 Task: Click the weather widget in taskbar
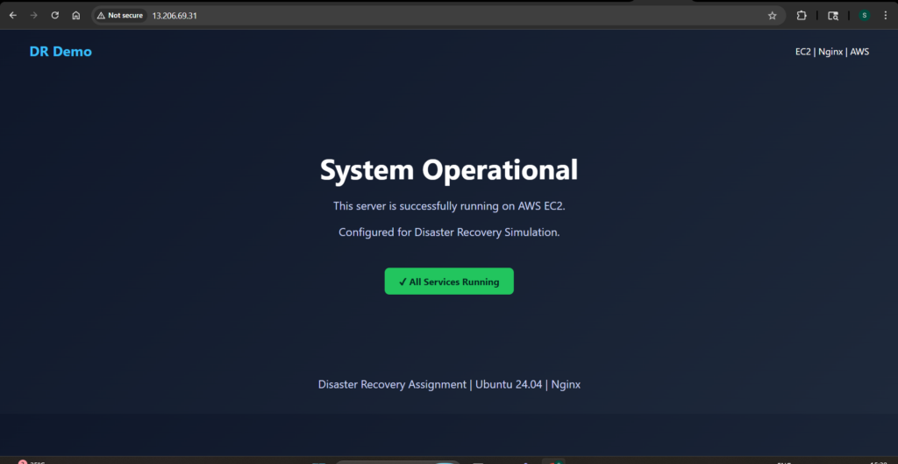pos(31,461)
